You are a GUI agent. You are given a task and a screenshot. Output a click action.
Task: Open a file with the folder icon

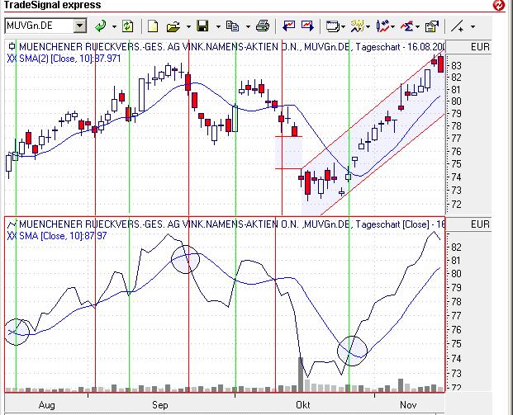pos(173,26)
